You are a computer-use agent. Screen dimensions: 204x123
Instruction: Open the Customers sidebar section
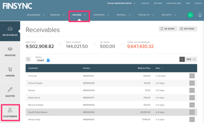tap(10, 112)
